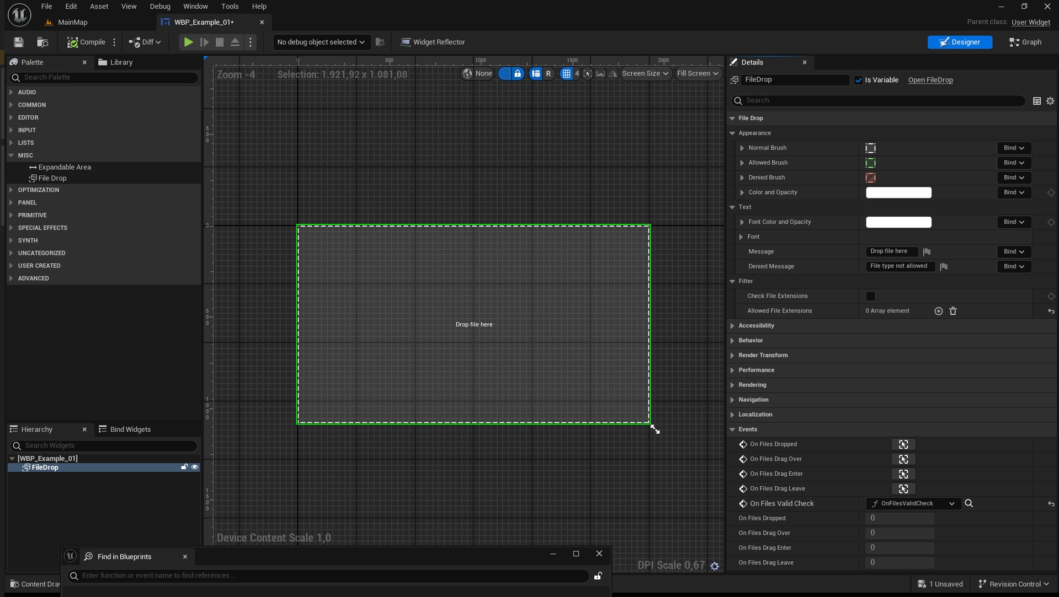Add On Files Drag Enter event binding

click(903, 474)
